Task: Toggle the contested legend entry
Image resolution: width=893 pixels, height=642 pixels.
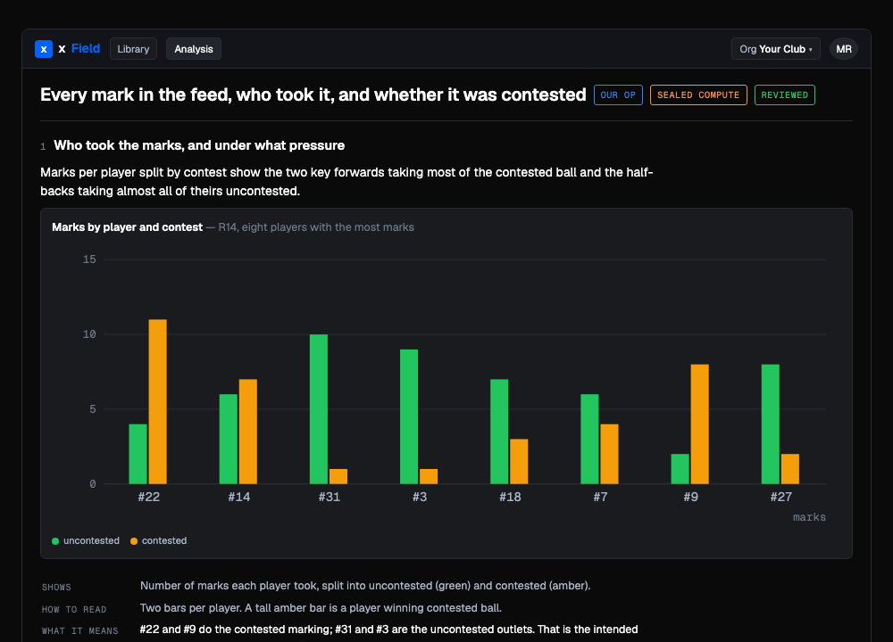Action: click(158, 540)
